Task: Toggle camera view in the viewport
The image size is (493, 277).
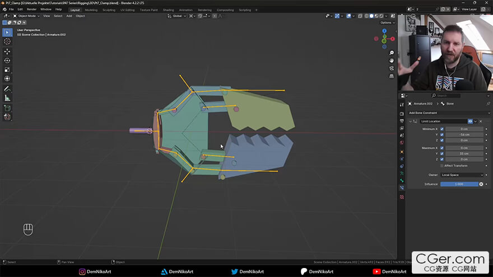Action: coord(392,68)
